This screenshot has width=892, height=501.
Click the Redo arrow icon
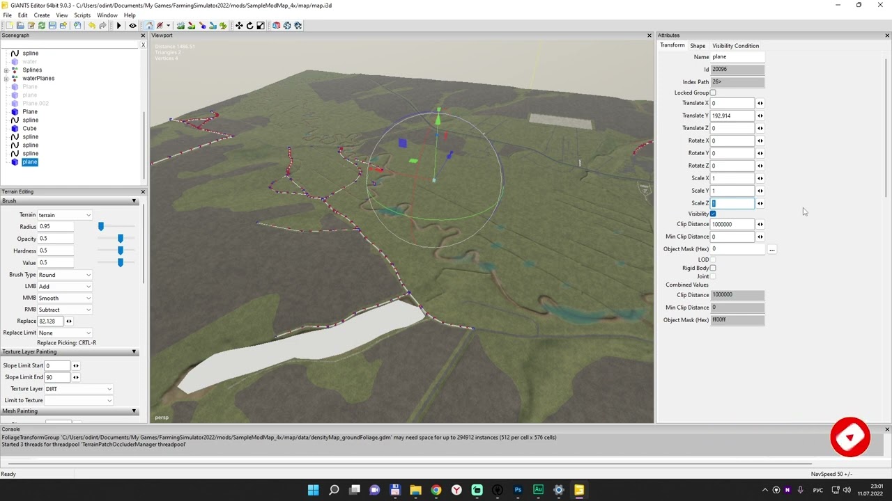102,26
